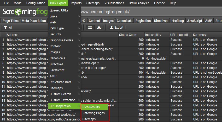222x122 pixels.
Task: Select the Non-Indexable cell in row 5
Action: pos(157,58)
